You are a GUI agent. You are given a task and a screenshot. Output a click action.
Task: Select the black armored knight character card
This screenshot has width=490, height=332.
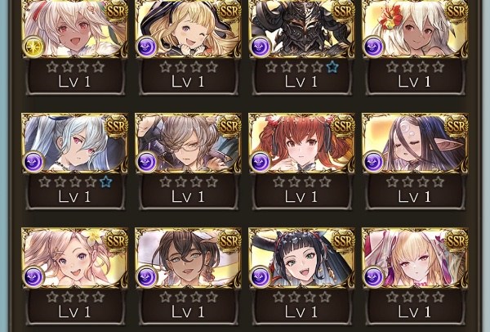pyautogui.click(x=301, y=29)
